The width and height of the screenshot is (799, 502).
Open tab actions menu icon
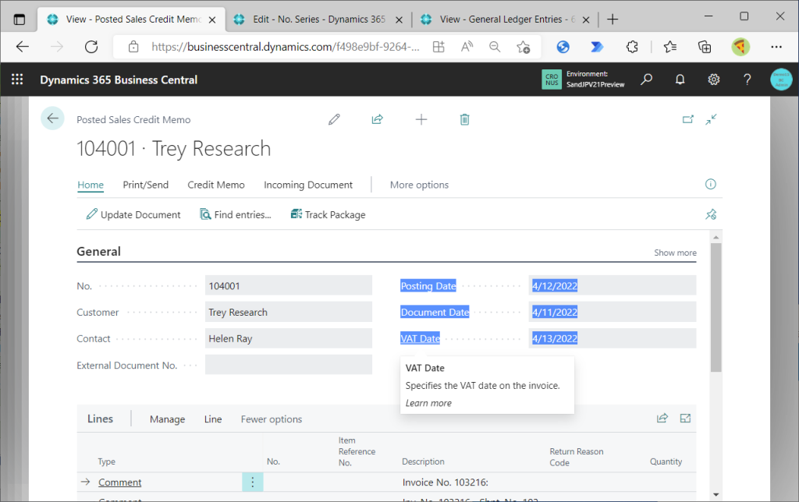click(20, 19)
